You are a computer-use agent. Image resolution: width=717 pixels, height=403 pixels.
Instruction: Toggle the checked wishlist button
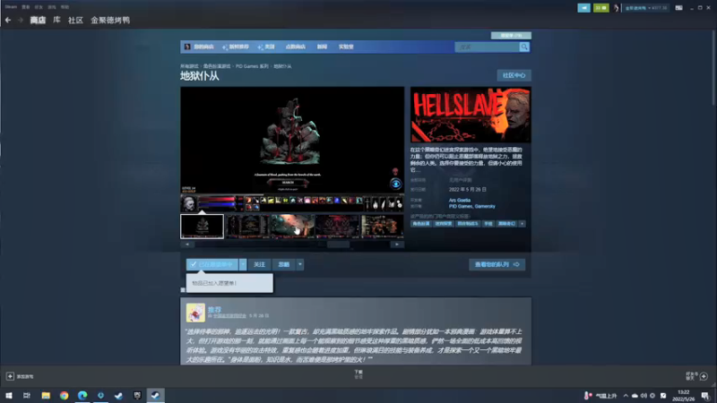pos(212,264)
